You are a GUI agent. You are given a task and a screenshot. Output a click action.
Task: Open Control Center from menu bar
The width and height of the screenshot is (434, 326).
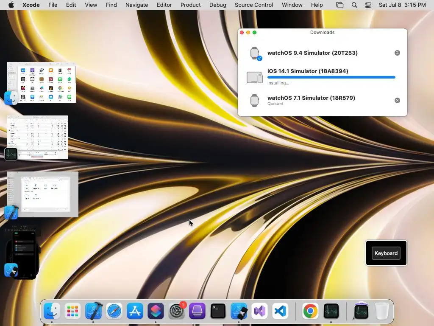tap(368, 5)
